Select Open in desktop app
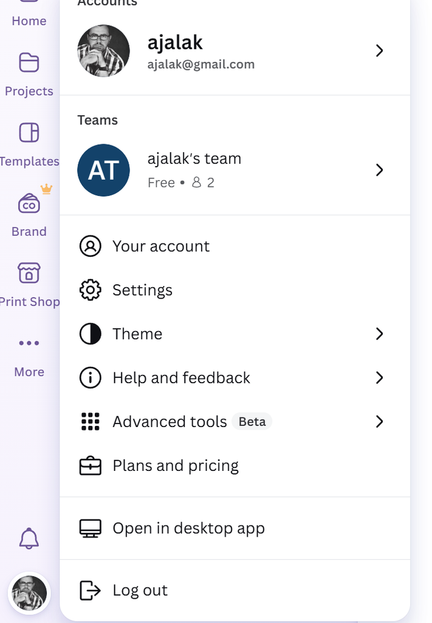Image resolution: width=432 pixels, height=623 pixels. [x=235, y=529]
